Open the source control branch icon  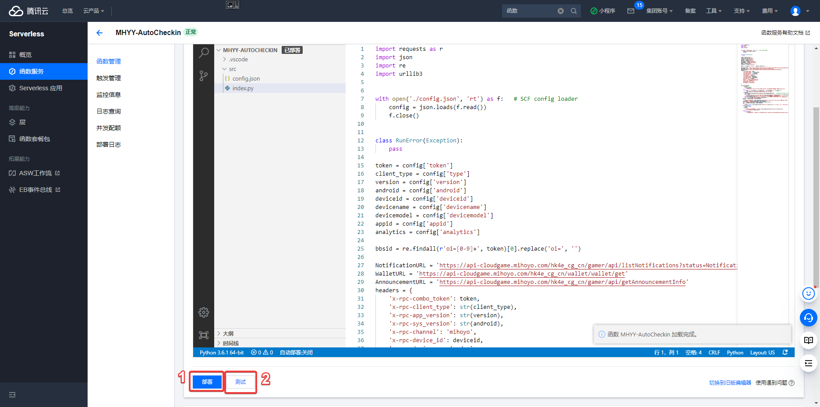[x=204, y=76]
